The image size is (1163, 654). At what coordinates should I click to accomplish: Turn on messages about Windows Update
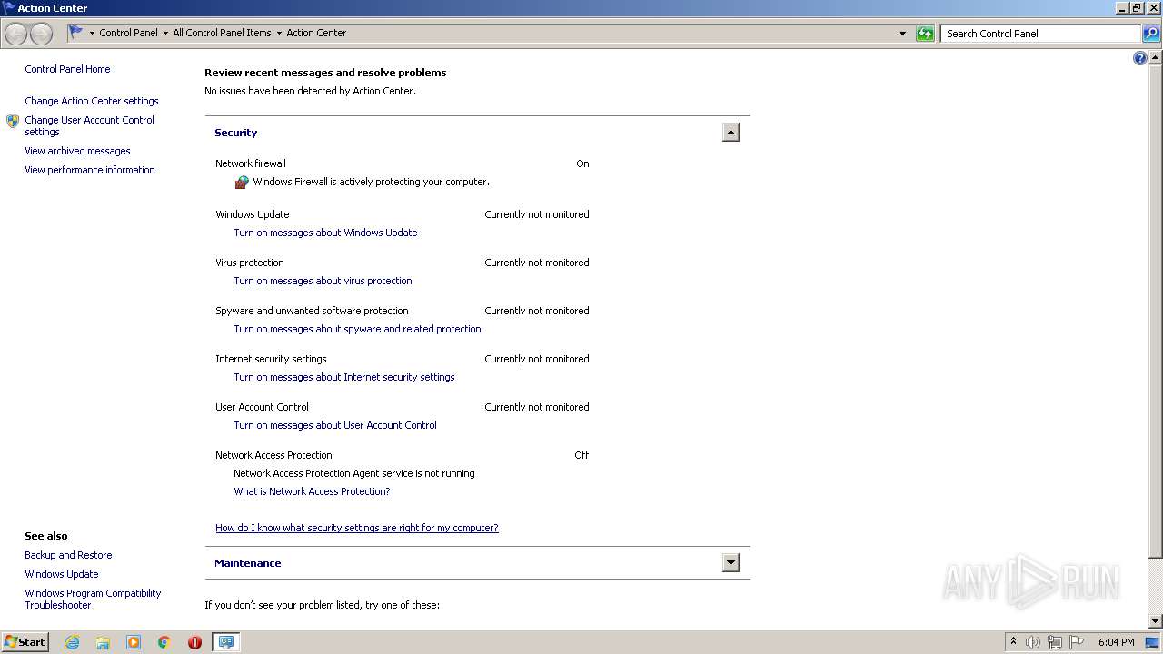click(x=325, y=233)
